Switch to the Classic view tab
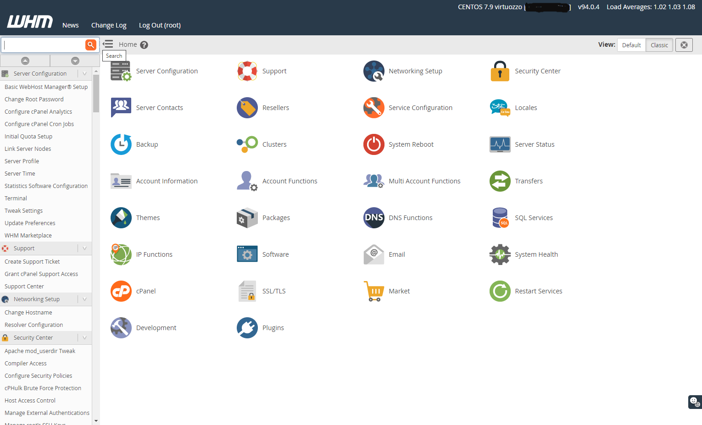The width and height of the screenshot is (702, 425). (x=659, y=45)
